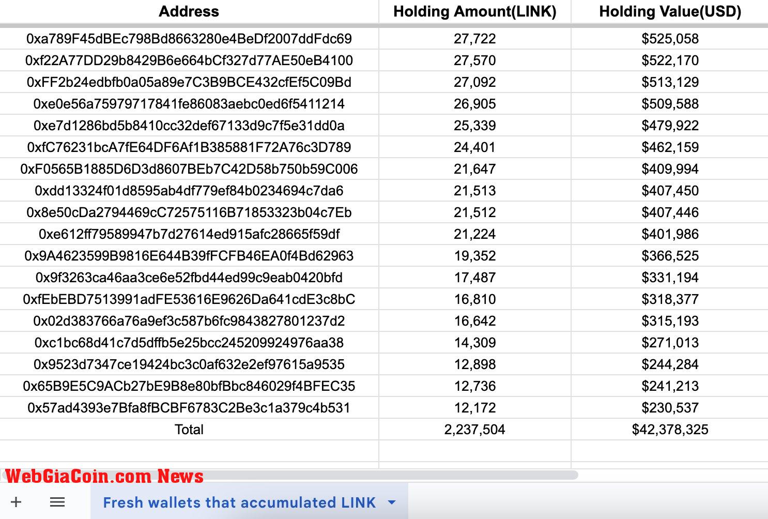Viewport: 768px width, 519px height.
Task: Select holding value cell $318,377
Action: [670, 299]
